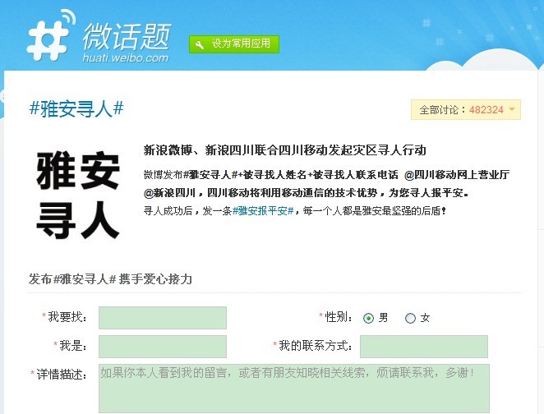Click the 设为常用应用 green button

(234, 44)
